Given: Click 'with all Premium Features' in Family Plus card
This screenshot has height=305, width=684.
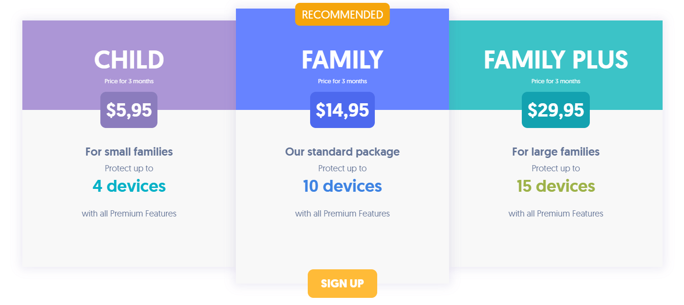Looking at the screenshot, I should click(556, 214).
